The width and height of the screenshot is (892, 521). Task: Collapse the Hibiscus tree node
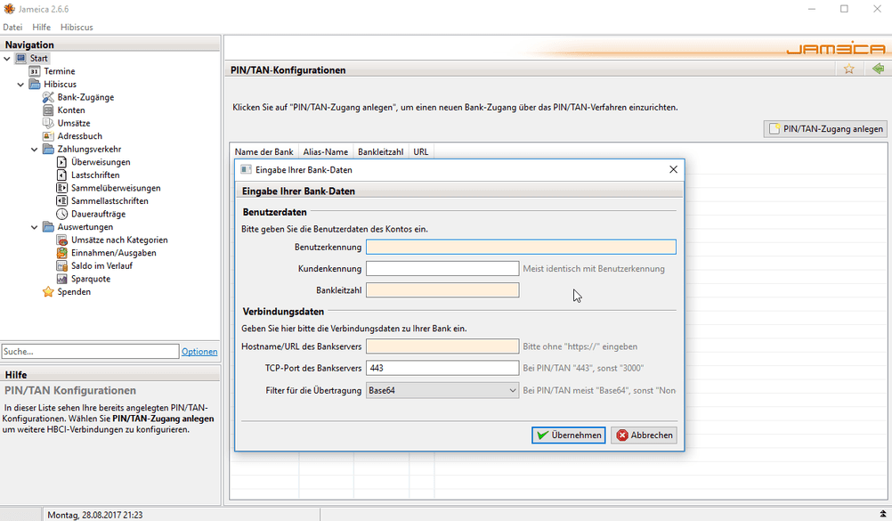coord(20,85)
